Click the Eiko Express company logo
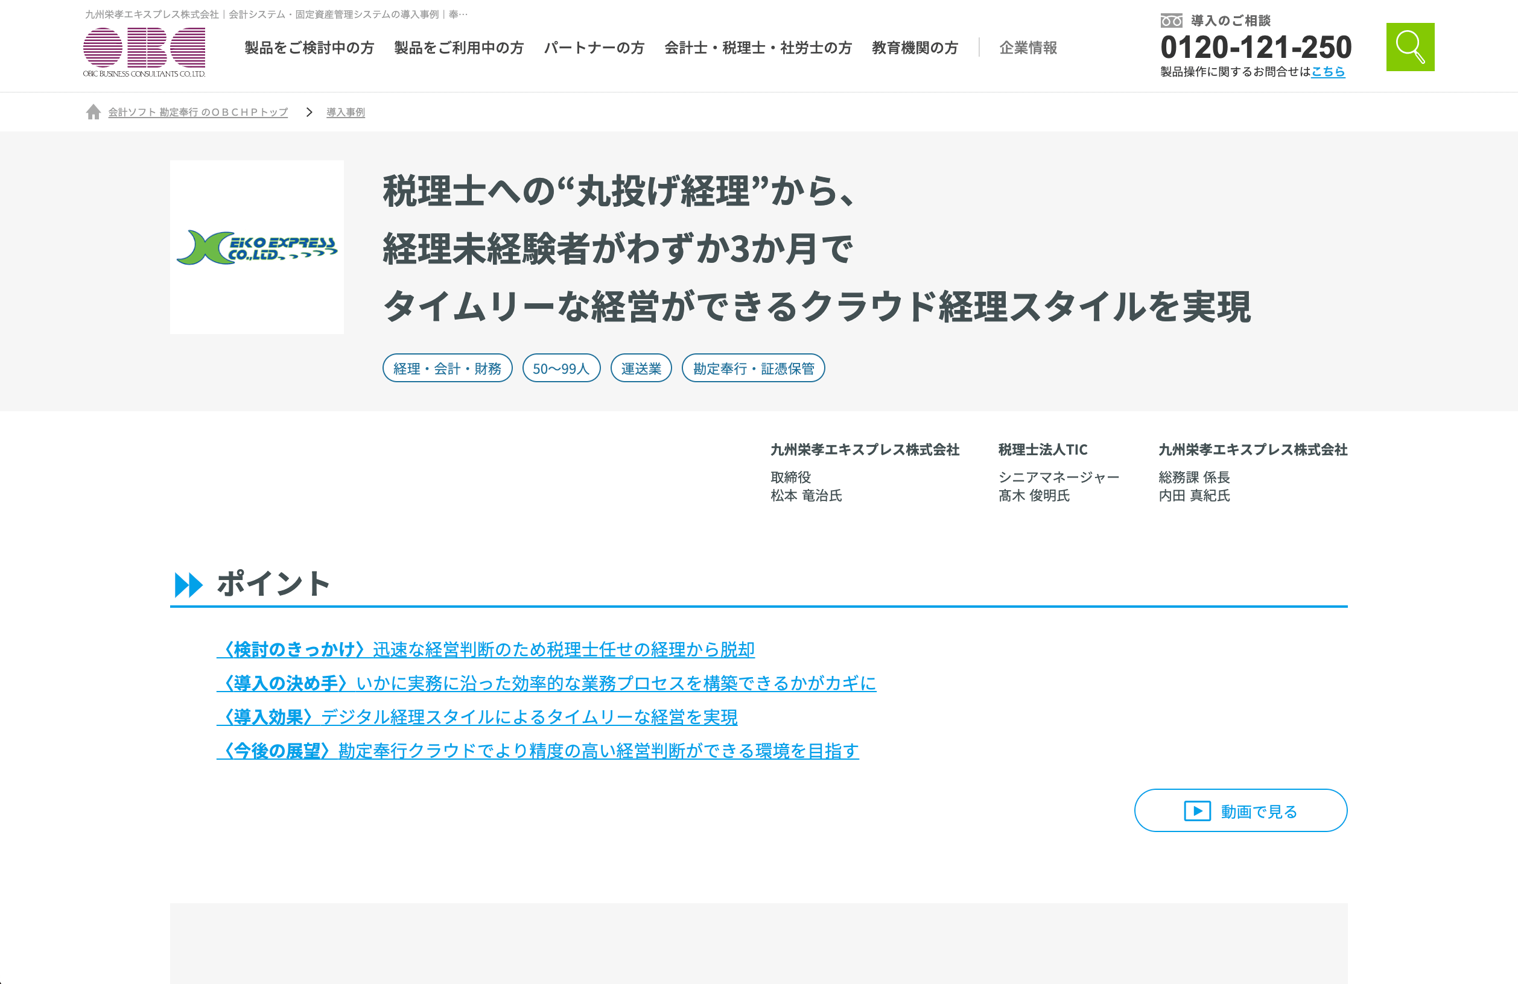This screenshot has height=984, width=1518. [x=256, y=247]
